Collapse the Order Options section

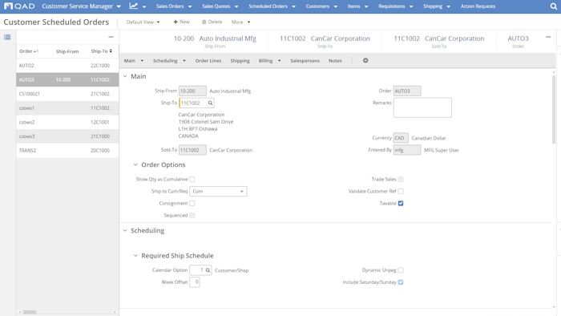pos(135,164)
